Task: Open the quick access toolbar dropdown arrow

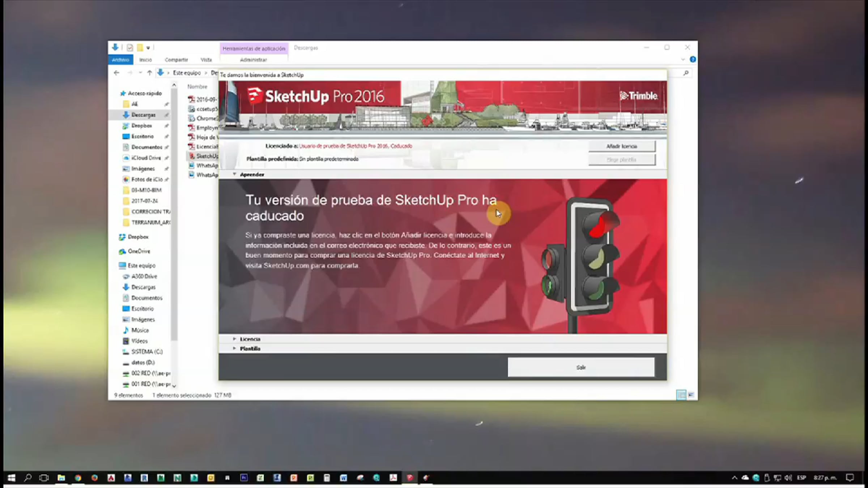Action: click(x=148, y=48)
